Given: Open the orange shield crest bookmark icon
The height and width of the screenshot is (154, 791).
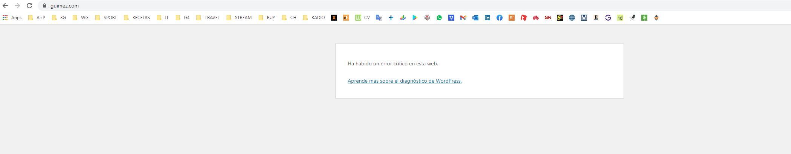Looking at the screenshot, I should coord(656,18).
